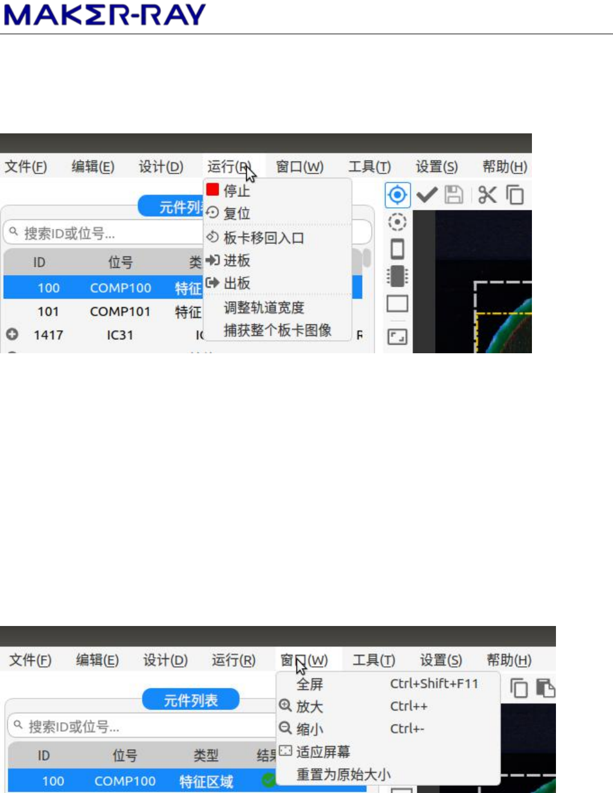Open 编辑(E) menu in the Run-menu screenshot

click(x=93, y=166)
